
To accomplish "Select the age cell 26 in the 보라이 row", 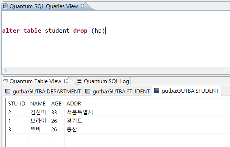I will [x=57, y=121].
